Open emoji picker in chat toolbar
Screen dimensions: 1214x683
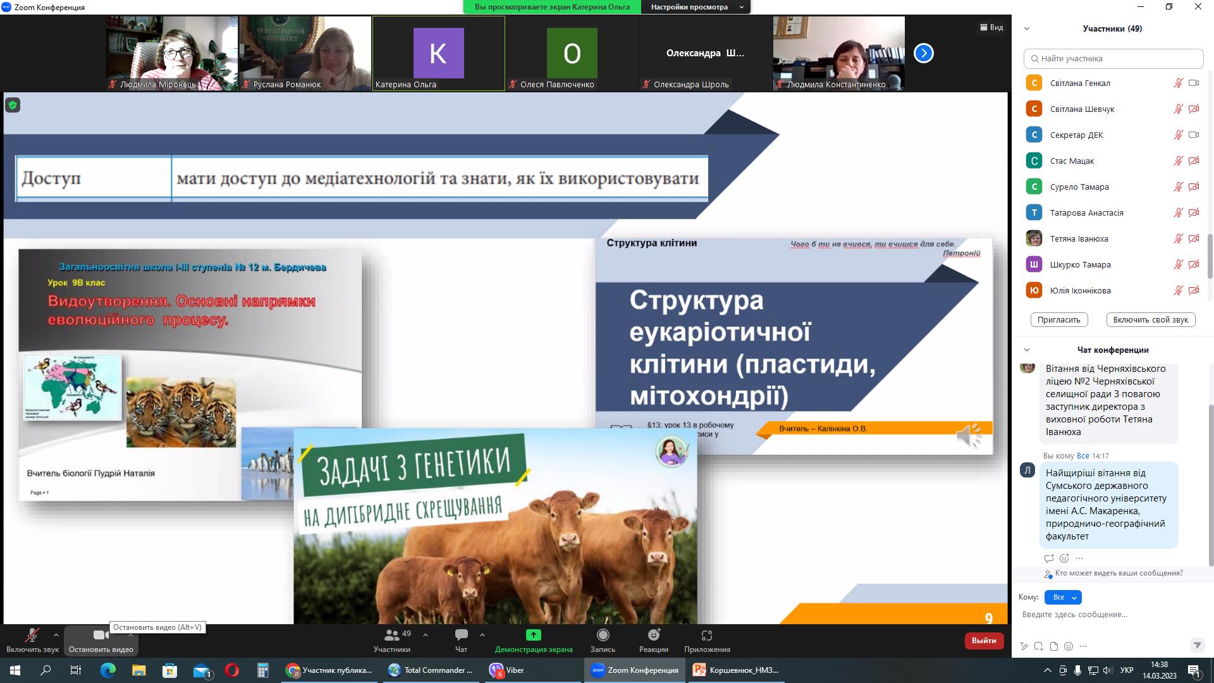1069,646
